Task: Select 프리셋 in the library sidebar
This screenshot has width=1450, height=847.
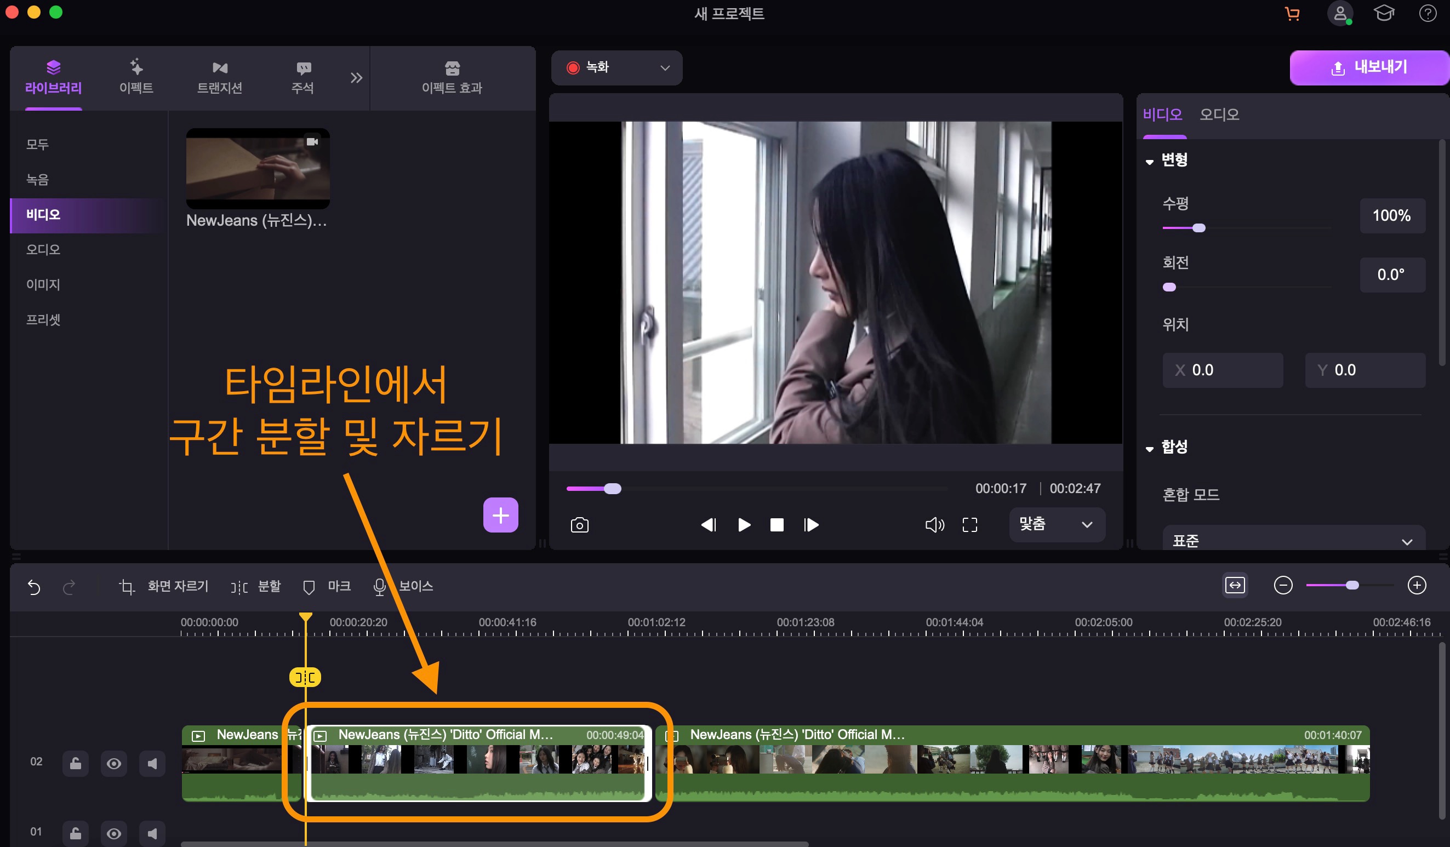Action: point(89,319)
